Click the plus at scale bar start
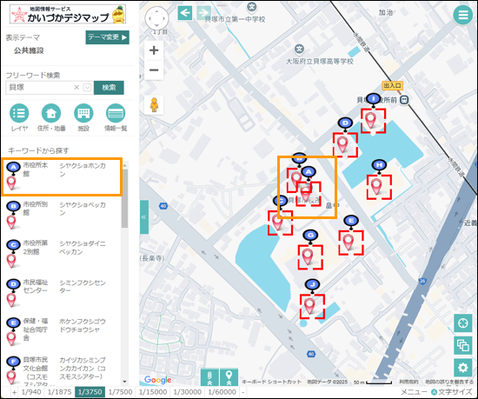Viewport: 478px width, 399px height. 14,392
